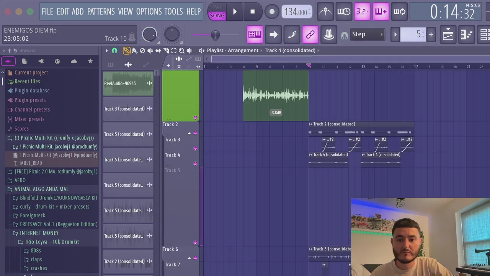Open the Playlist view icon

point(448,34)
